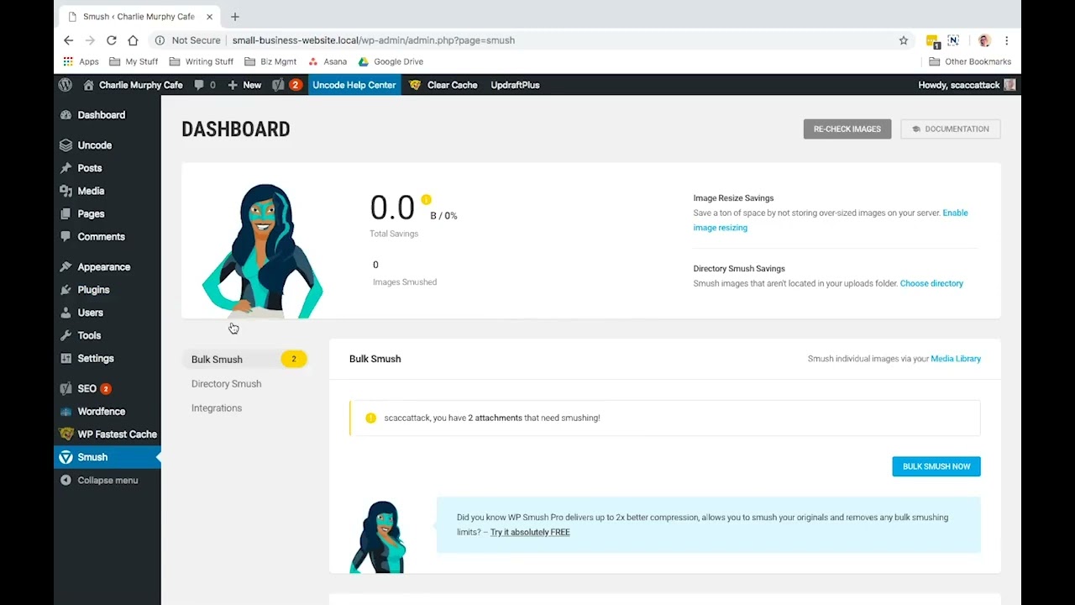
Task: Open Pages in the sidebar
Action: (107, 214)
